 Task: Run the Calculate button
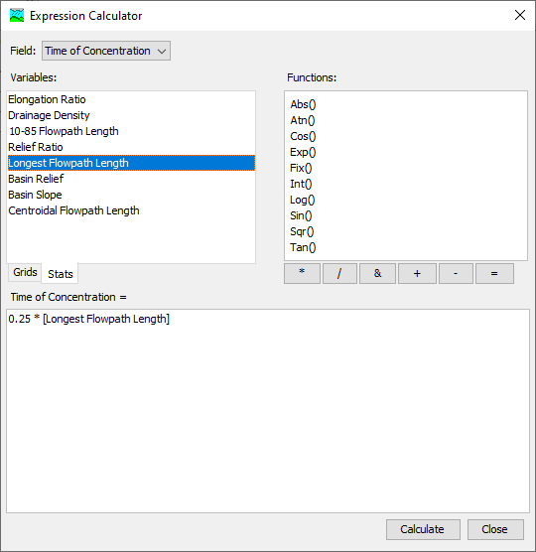[423, 529]
